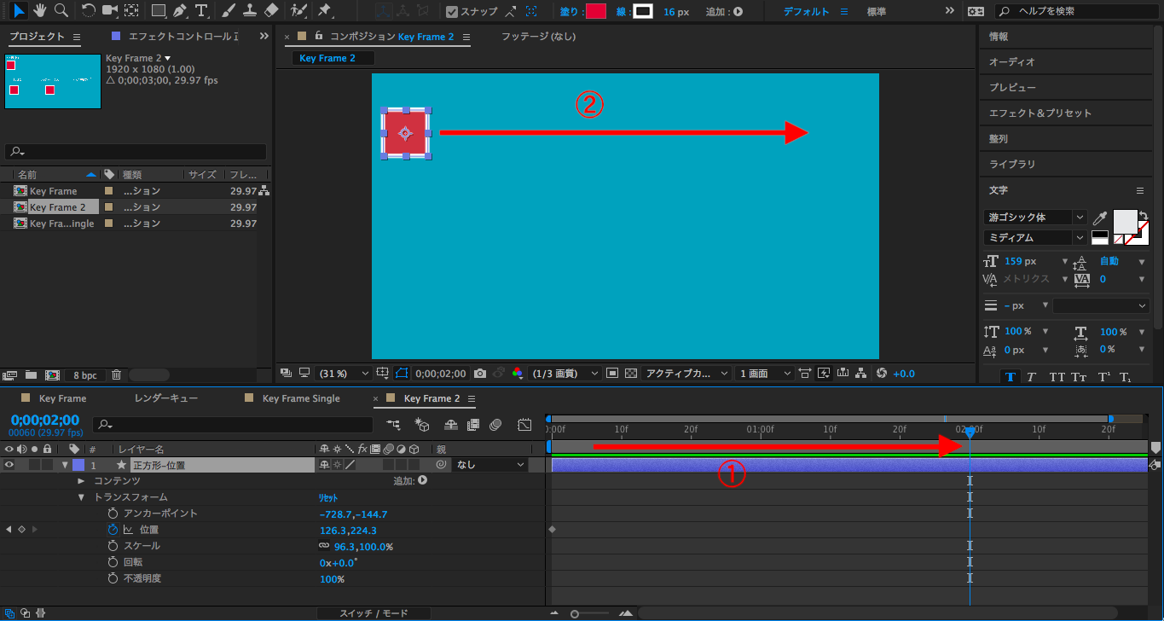Click リセット to reset the transform
The image size is (1164, 621).
click(328, 497)
